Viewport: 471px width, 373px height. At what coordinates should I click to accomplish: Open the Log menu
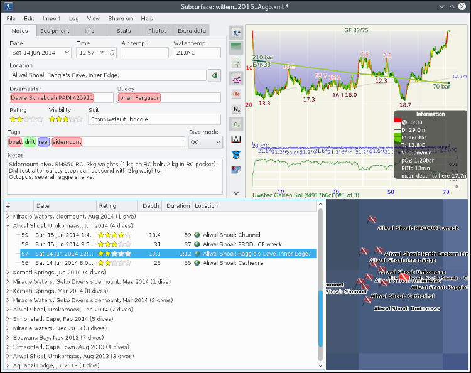[74, 18]
